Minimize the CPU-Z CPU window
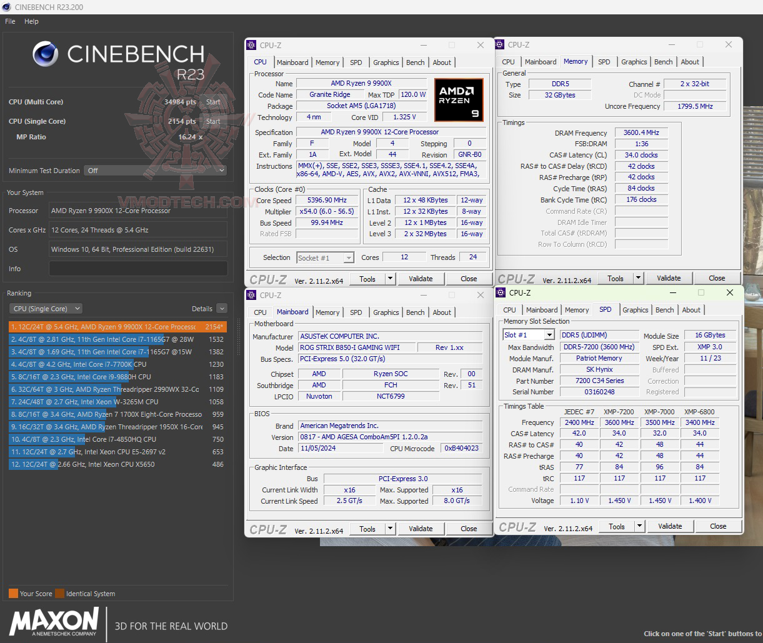The image size is (763, 643). pyautogui.click(x=424, y=45)
